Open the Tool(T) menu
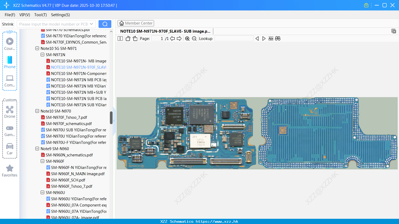Screen dimensions: 399x224 click(x=41, y=15)
